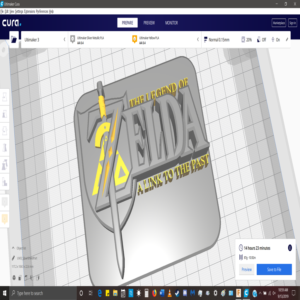Select extruder 1 button in left toolbar
300x300 pixels.
[x=5, y=202]
